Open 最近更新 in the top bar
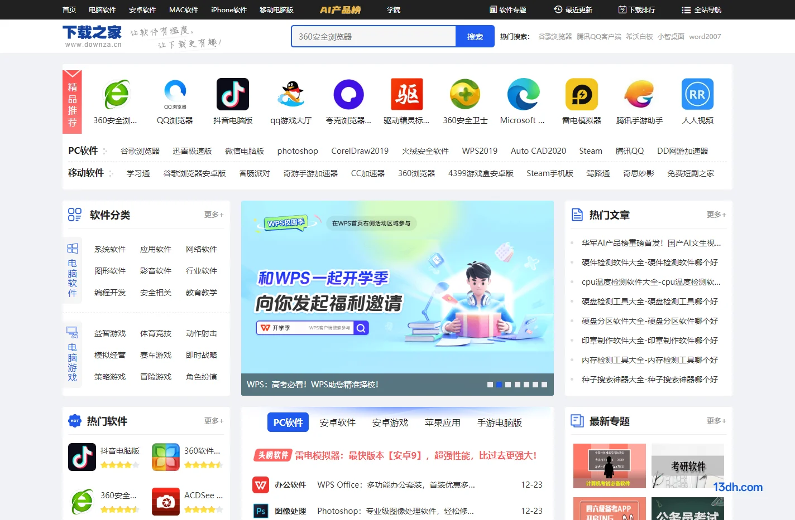Image resolution: width=795 pixels, height=520 pixels. [x=573, y=9]
